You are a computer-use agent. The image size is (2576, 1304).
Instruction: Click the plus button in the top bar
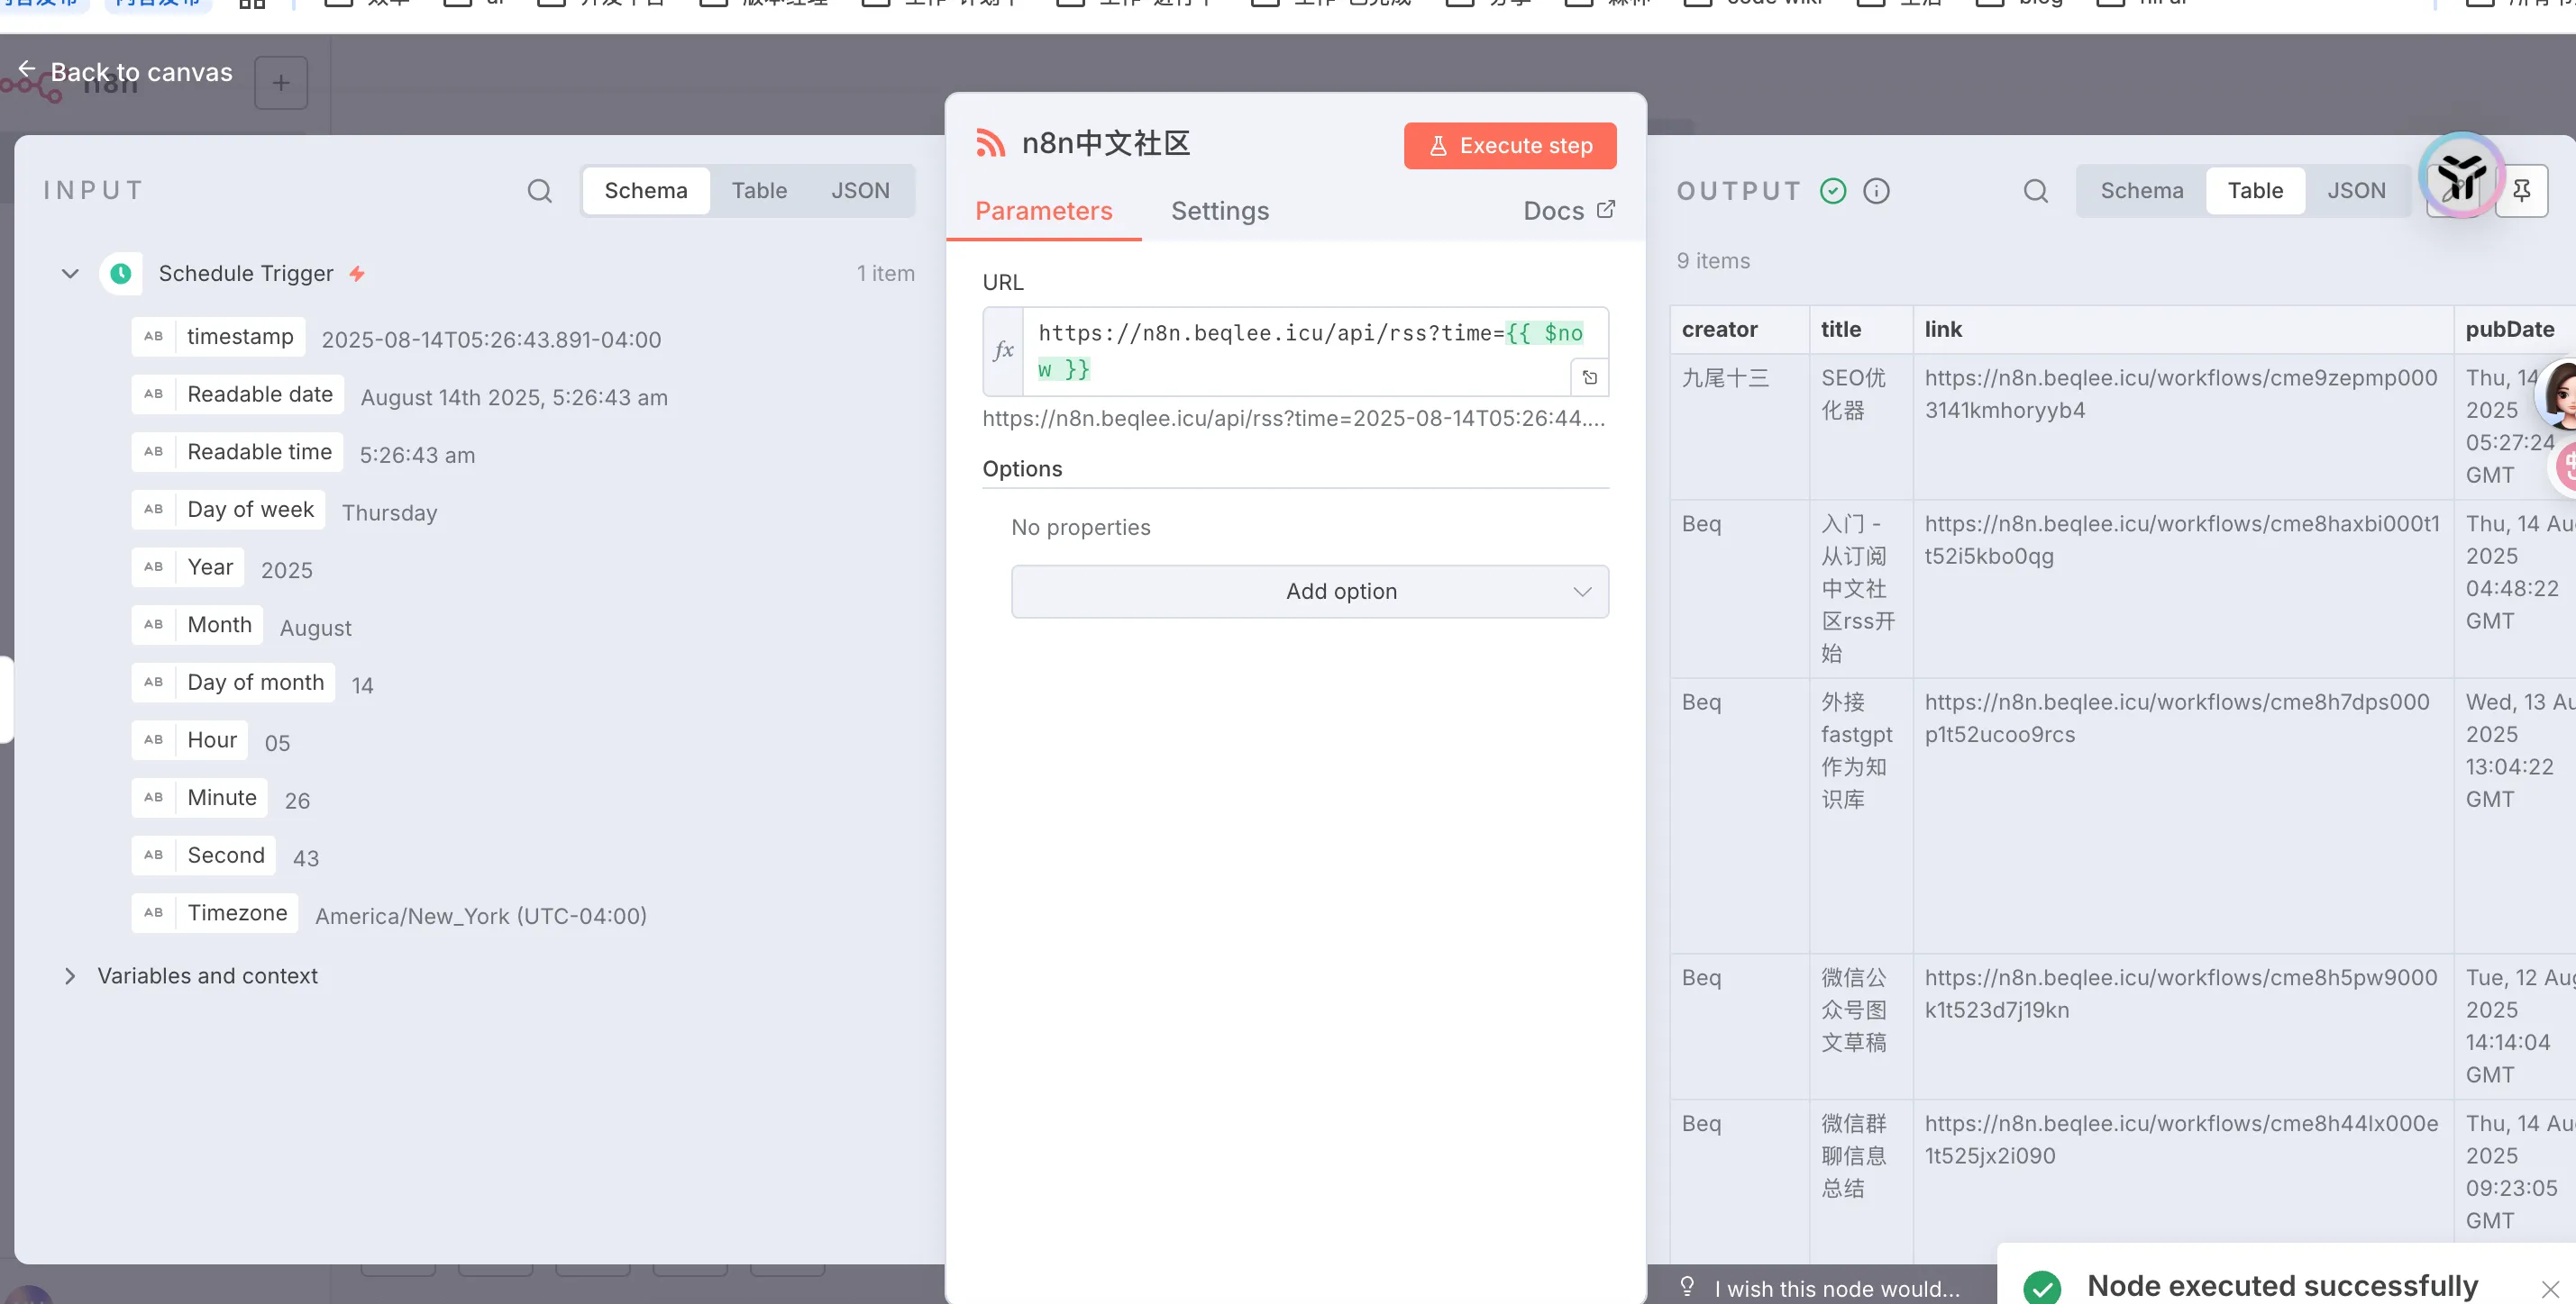click(281, 83)
